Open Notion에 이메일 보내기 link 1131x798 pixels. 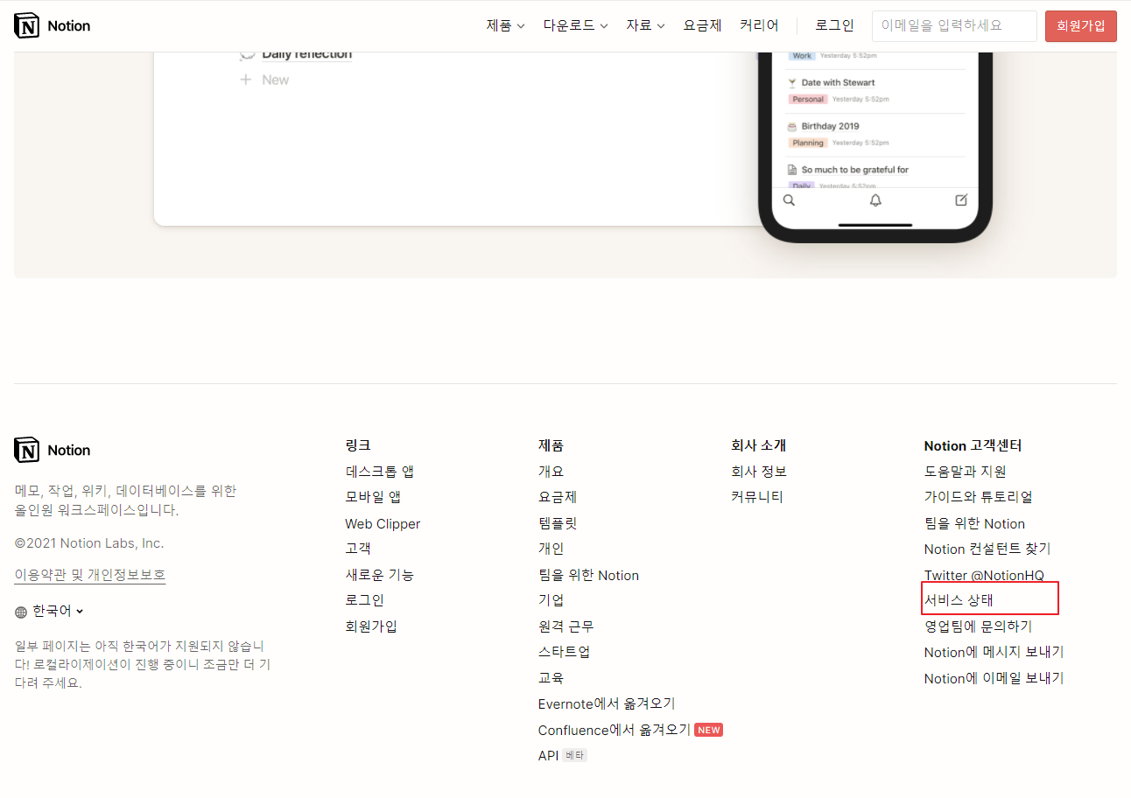[x=994, y=678]
